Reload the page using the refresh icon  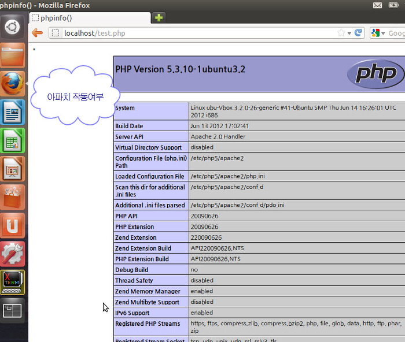click(358, 33)
